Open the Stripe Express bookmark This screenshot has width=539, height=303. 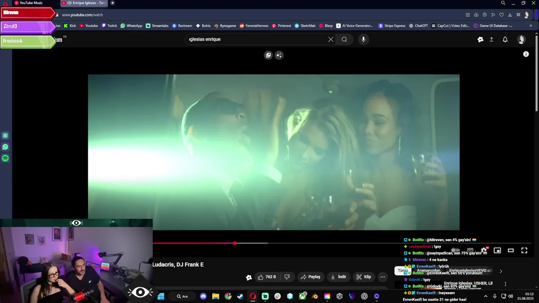pos(392,26)
